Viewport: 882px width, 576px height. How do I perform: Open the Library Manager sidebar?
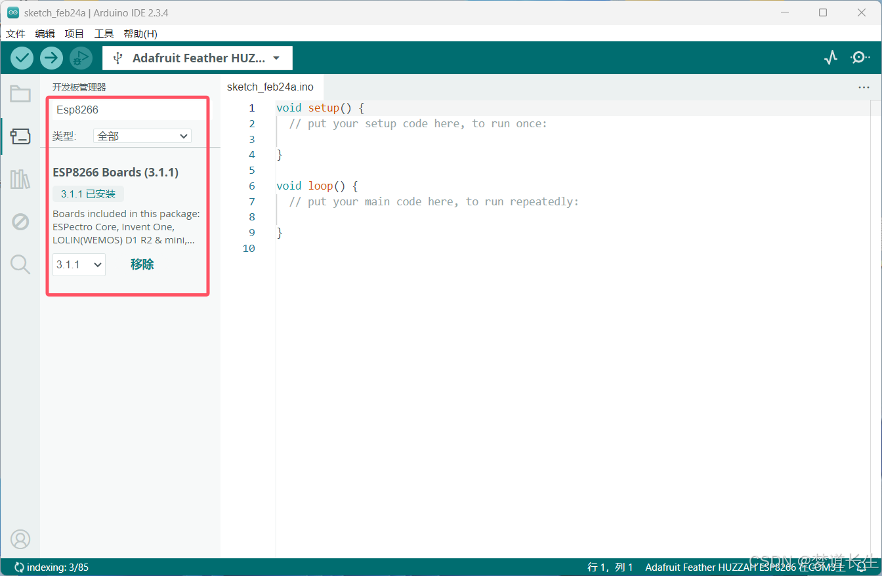pyautogui.click(x=20, y=179)
